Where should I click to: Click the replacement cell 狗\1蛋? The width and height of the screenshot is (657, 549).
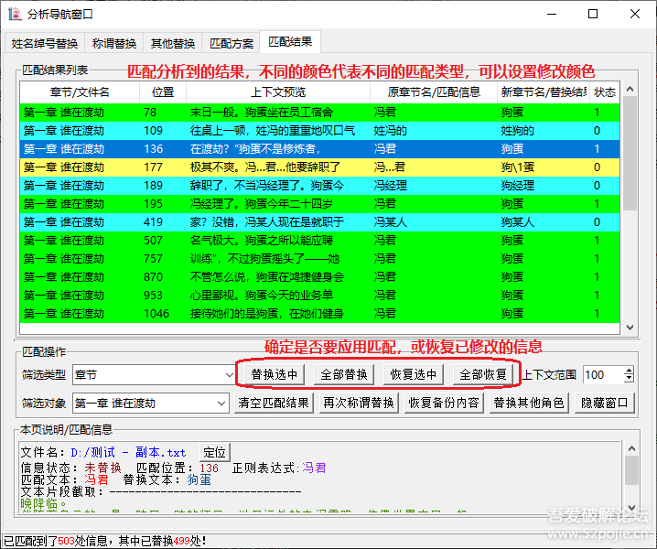(x=518, y=167)
